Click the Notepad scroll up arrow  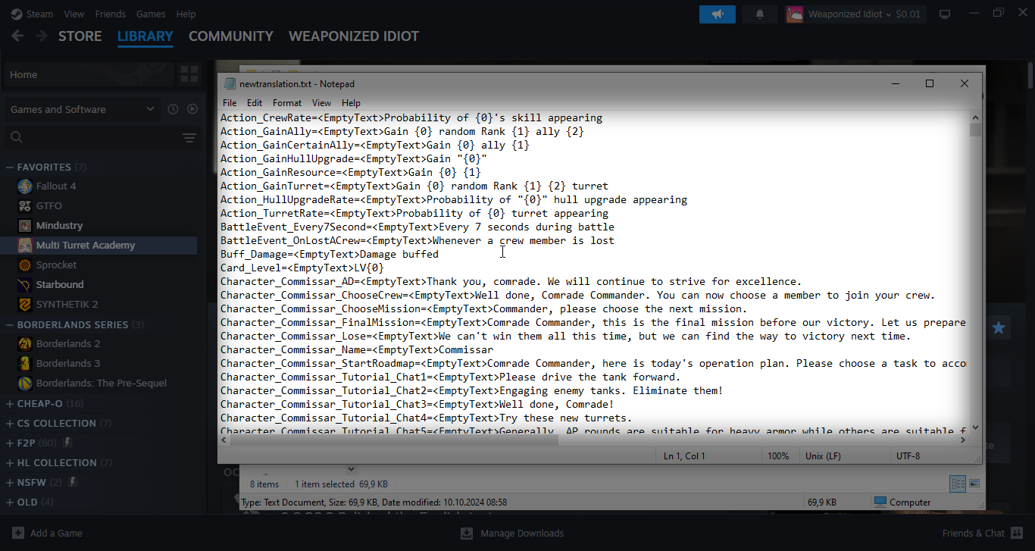click(975, 117)
